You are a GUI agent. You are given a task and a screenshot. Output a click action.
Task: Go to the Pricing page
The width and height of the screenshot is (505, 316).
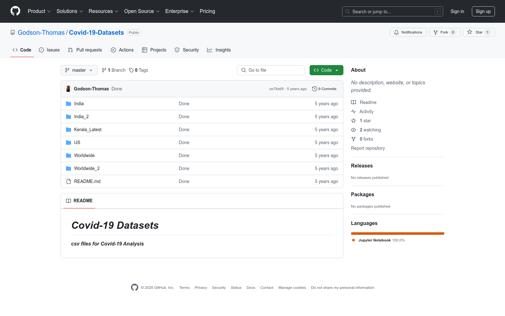pos(207,11)
